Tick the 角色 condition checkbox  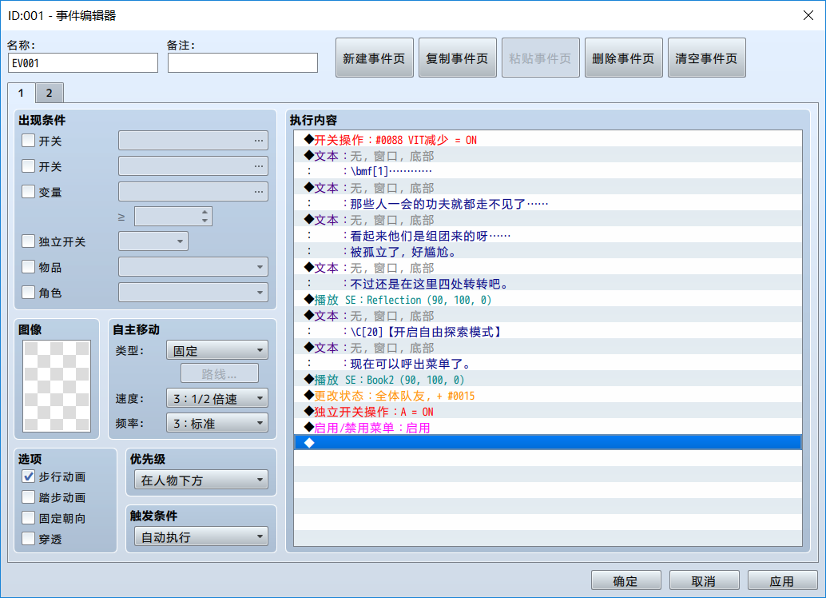pyautogui.click(x=29, y=292)
